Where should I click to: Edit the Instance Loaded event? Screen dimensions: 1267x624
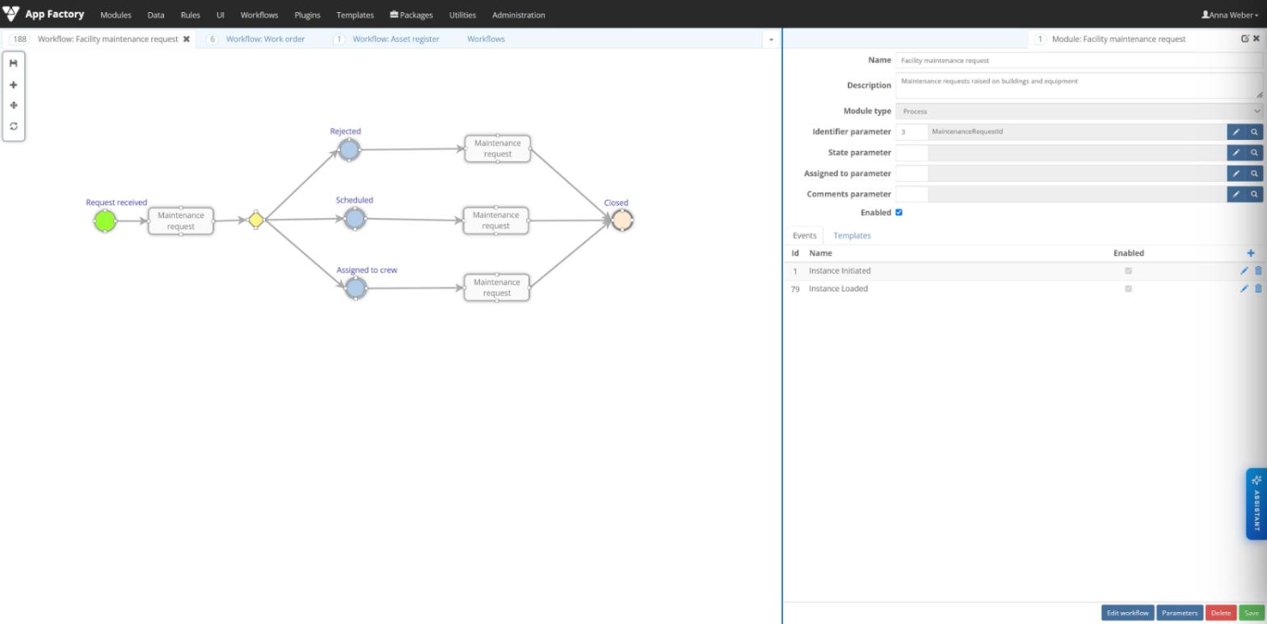coord(1244,289)
